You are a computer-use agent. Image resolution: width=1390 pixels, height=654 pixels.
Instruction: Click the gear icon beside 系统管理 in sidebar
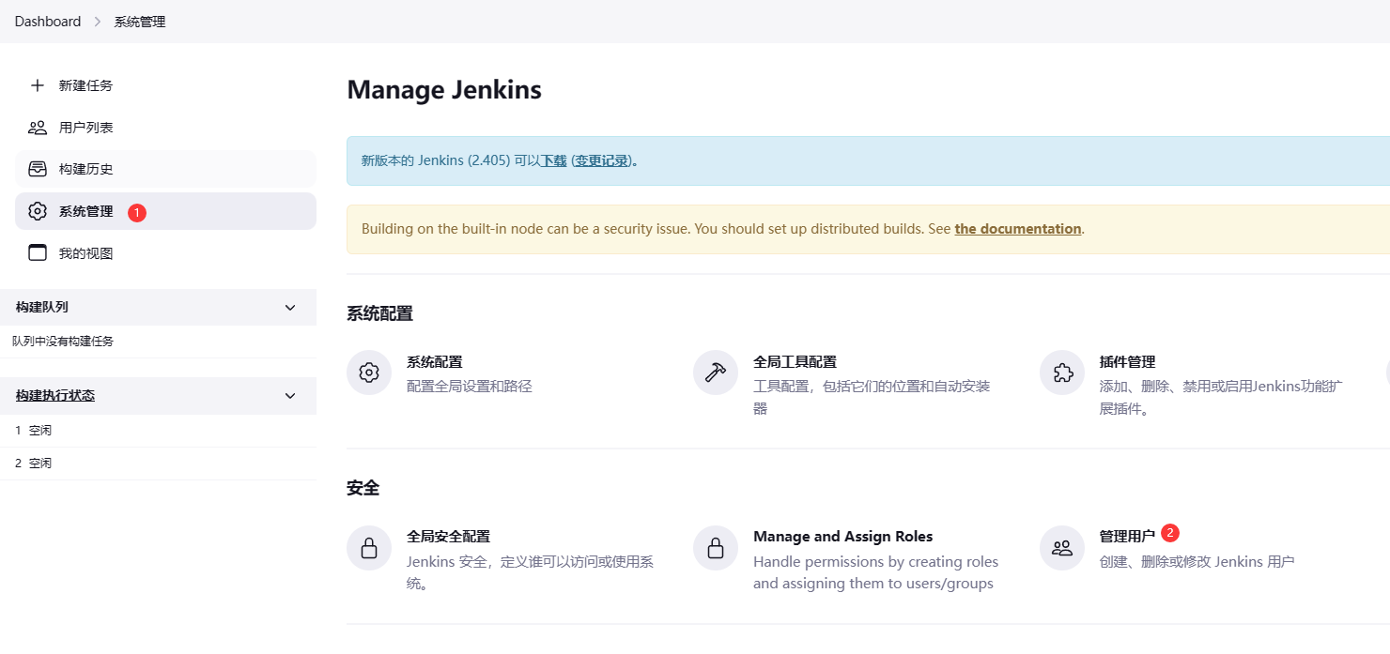coord(38,211)
